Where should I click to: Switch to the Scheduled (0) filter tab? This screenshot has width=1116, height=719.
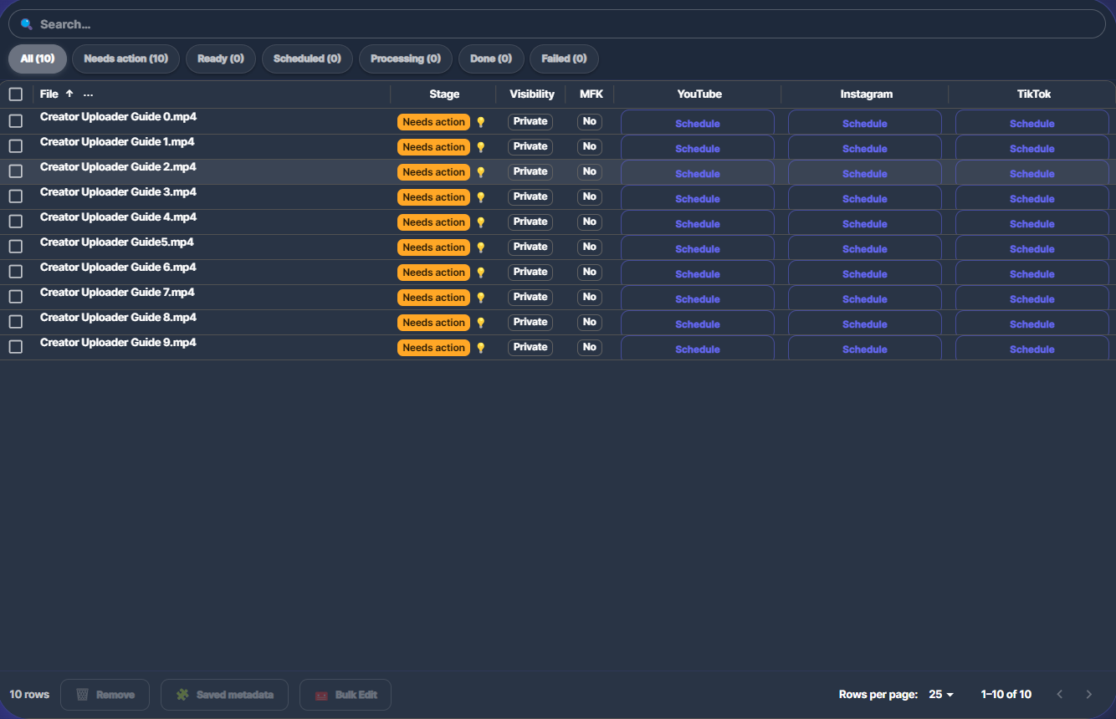pos(307,59)
